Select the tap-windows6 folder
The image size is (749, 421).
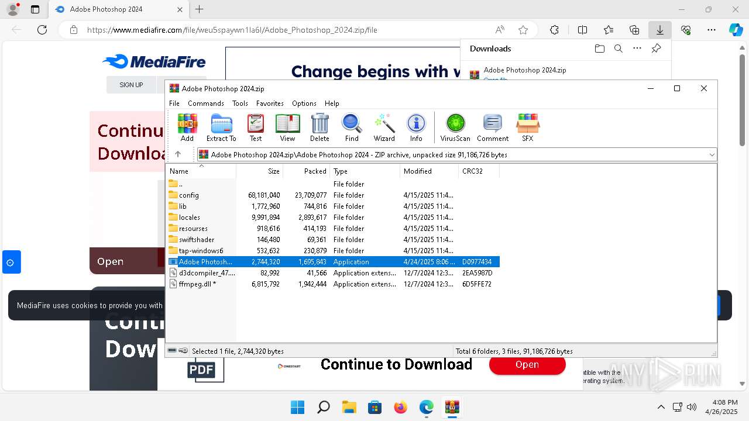[x=334, y=251]
